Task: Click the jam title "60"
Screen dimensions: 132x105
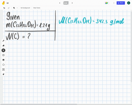Action: click(8, 3)
